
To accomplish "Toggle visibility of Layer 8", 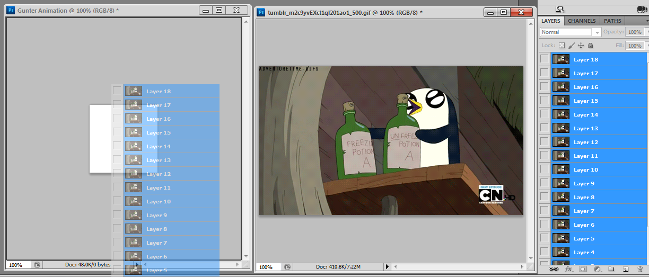I will click(x=545, y=197).
